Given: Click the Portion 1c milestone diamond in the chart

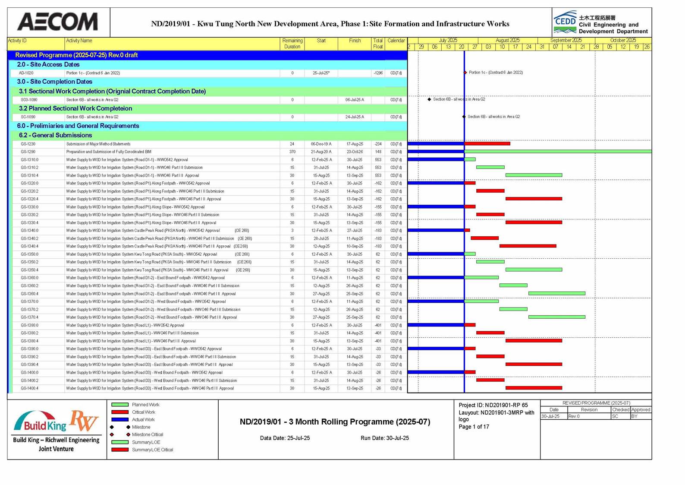Looking at the screenshot, I should tap(465, 73).
